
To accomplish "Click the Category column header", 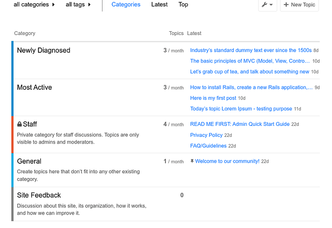I will (x=25, y=34).
